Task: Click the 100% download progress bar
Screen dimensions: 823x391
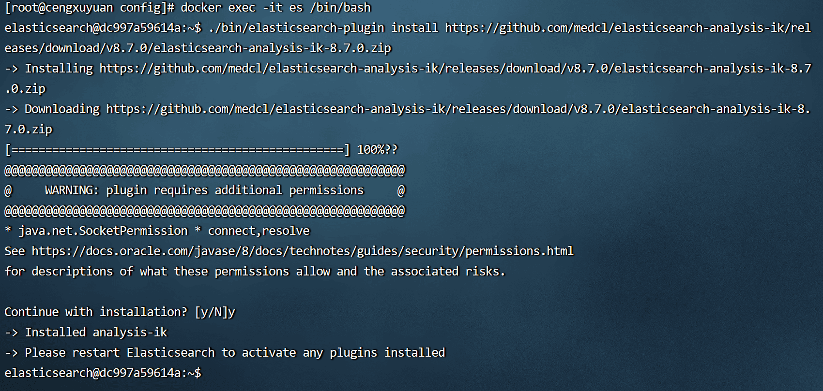Action: coord(177,150)
